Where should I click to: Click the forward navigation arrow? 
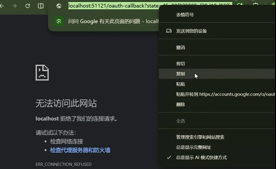14,6
